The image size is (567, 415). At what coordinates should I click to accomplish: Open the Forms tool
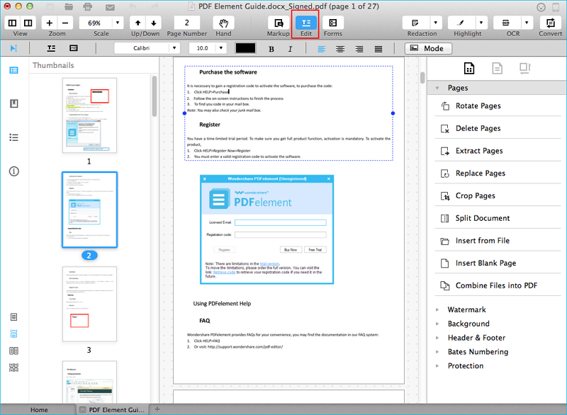click(332, 23)
